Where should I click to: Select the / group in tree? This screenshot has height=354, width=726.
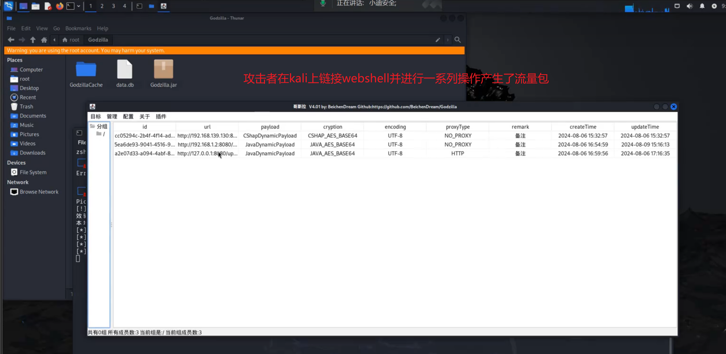[102, 134]
